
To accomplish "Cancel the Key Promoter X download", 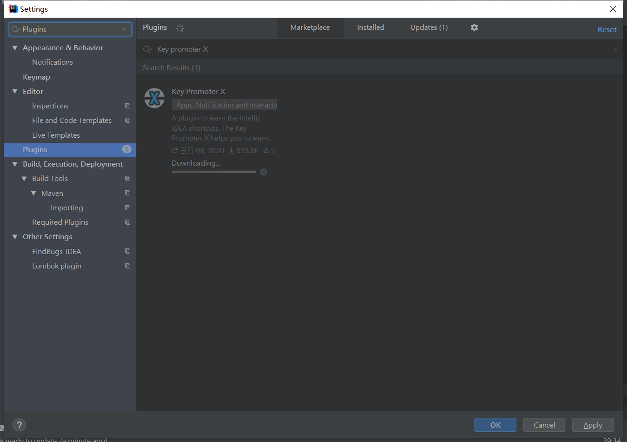I will 263,172.
